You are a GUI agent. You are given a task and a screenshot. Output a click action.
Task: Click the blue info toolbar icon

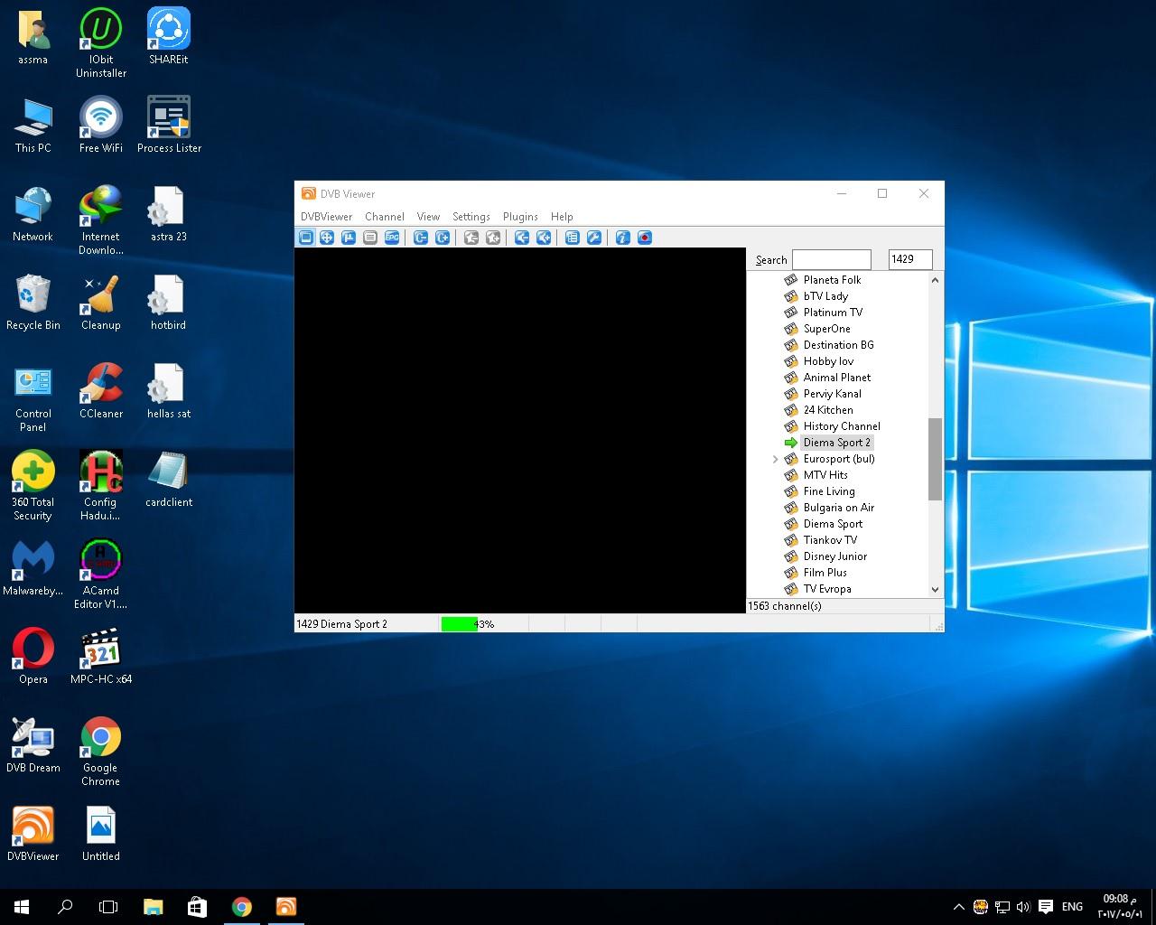[623, 238]
